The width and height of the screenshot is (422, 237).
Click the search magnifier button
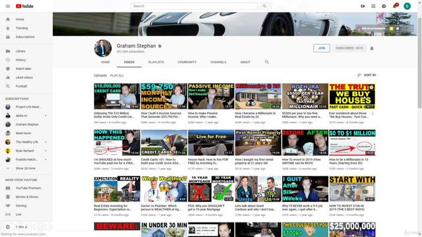[x=264, y=6]
